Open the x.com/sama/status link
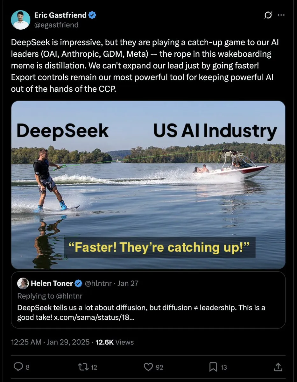Screen dimensions: 297x382 [94, 317]
